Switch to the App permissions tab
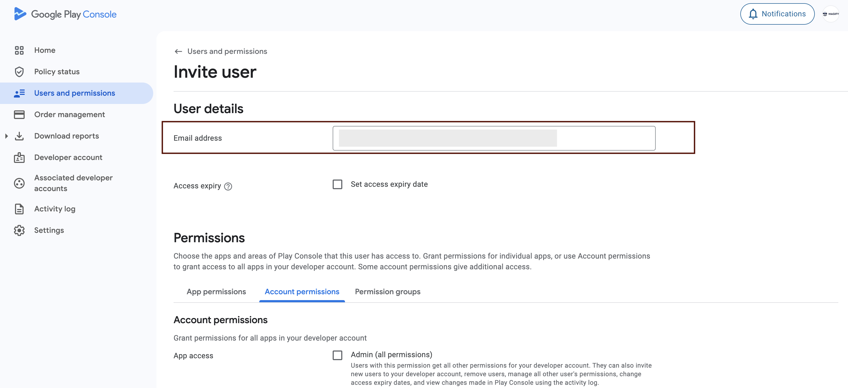 [216, 292]
